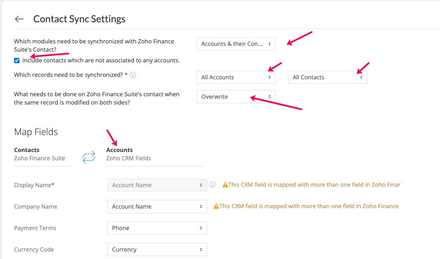Click the 'Which modules need to be synchronized' question

(94, 45)
